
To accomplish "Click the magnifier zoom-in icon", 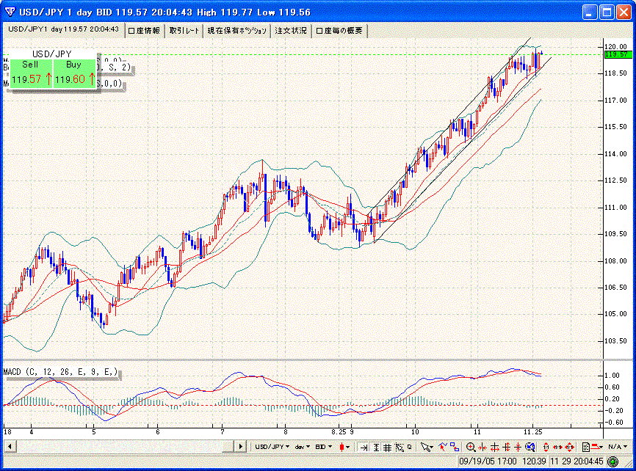I will pyautogui.click(x=471, y=446).
